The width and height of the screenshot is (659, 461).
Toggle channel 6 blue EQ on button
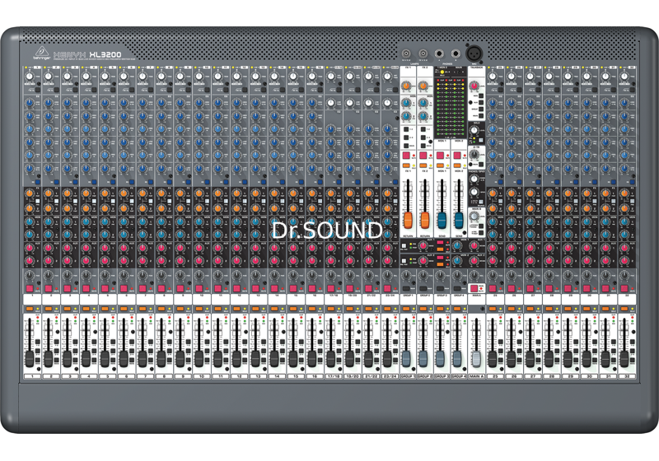(x=132, y=182)
